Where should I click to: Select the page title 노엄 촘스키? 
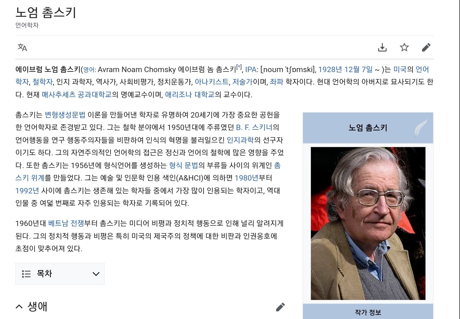click(x=46, y=12)
